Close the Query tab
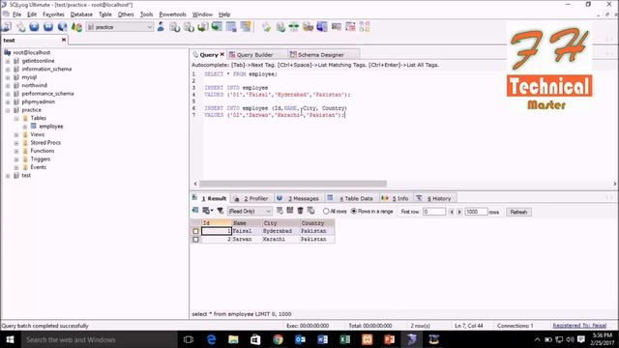The width and height of the screenshot is (619, 348). coord(222,54)
